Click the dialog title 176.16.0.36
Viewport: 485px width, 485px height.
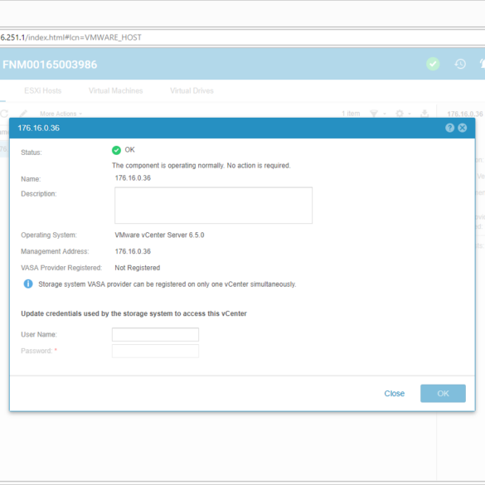[39, 128]
